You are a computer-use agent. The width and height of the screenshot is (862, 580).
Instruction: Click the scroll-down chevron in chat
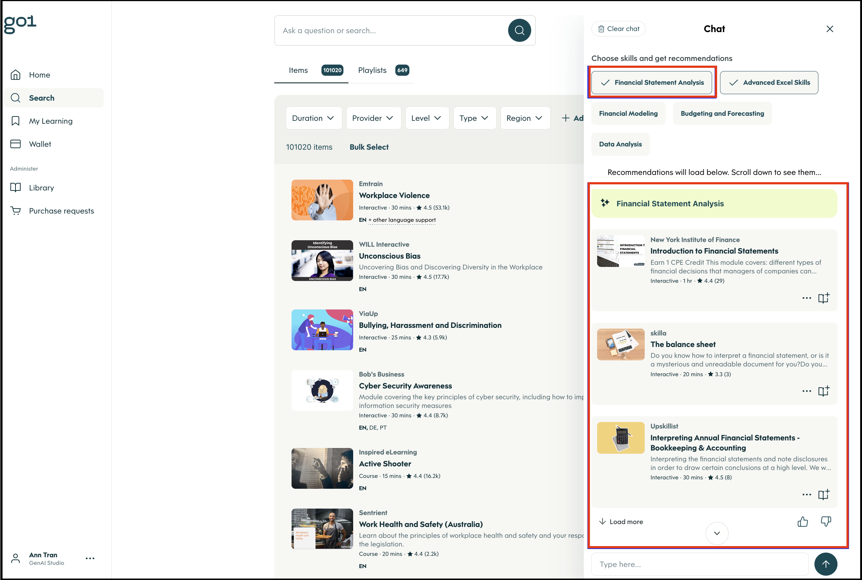pyautogui.click(x=717, y=533)
